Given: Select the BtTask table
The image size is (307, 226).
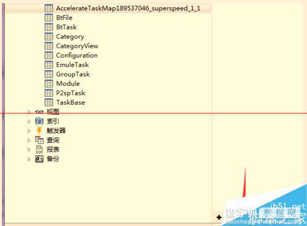Looking at the screenshot, I should tap(66, 27).
